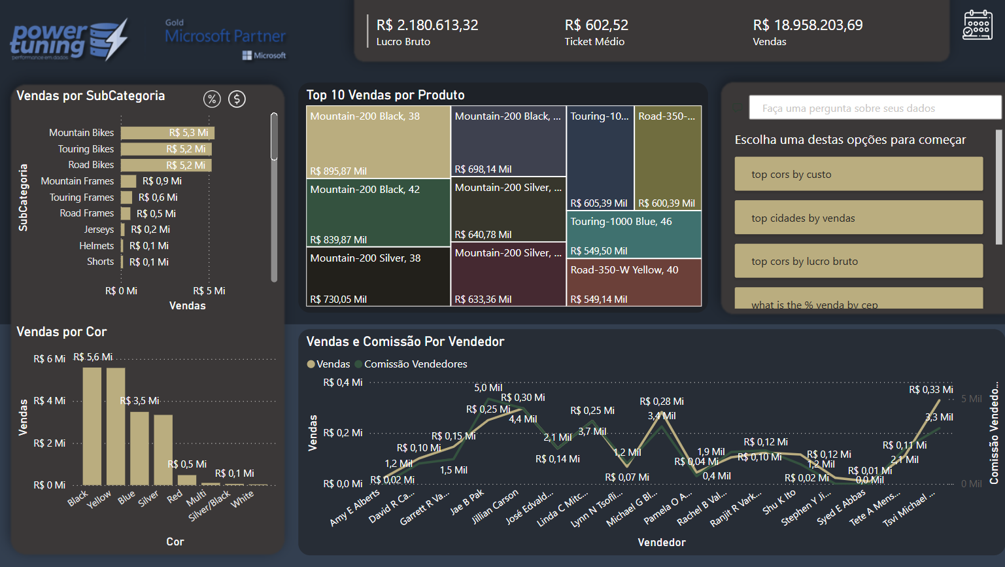Click the Power Tuning logo

(x=69, y=41)
